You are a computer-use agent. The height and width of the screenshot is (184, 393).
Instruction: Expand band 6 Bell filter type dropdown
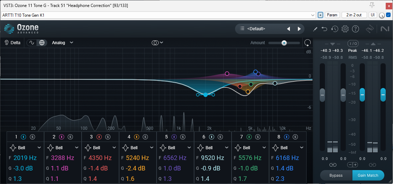[x=227, y=147]
